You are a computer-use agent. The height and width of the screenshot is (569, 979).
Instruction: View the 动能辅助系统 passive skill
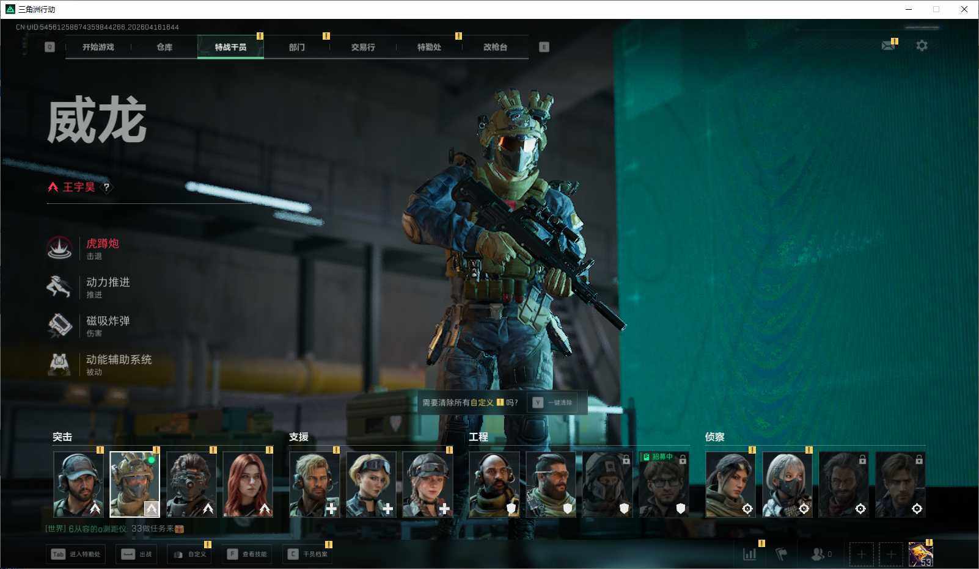pyautogui.click(x=100, y=364)
